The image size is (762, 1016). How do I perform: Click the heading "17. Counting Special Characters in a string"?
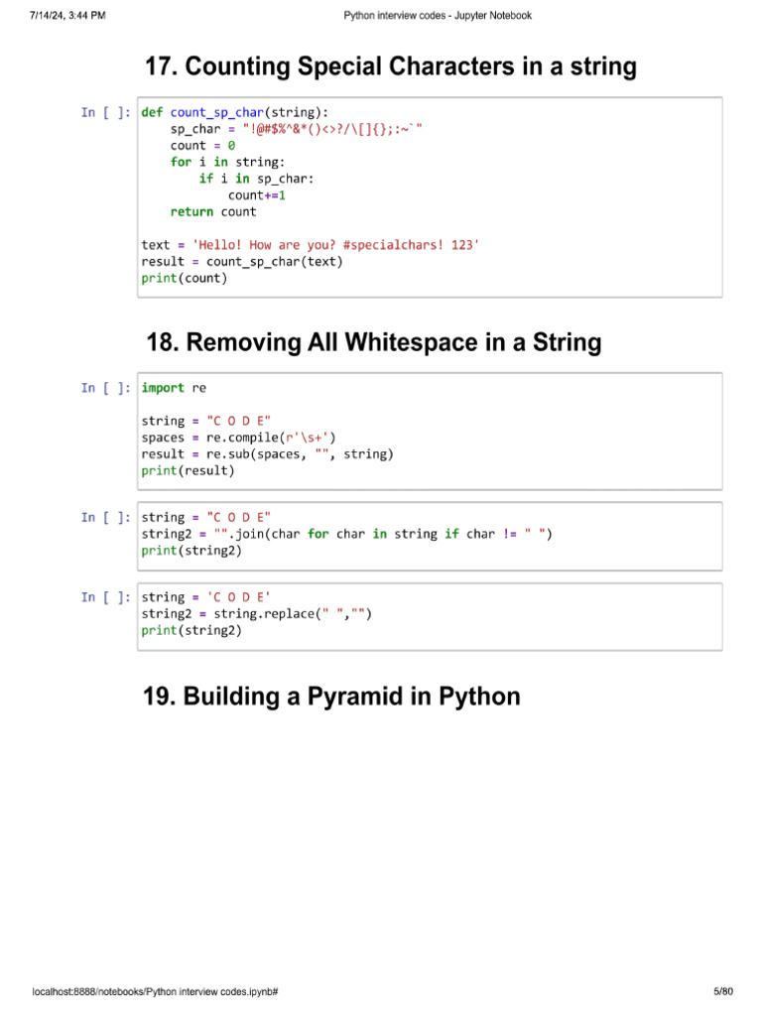[x=391, y=66]
